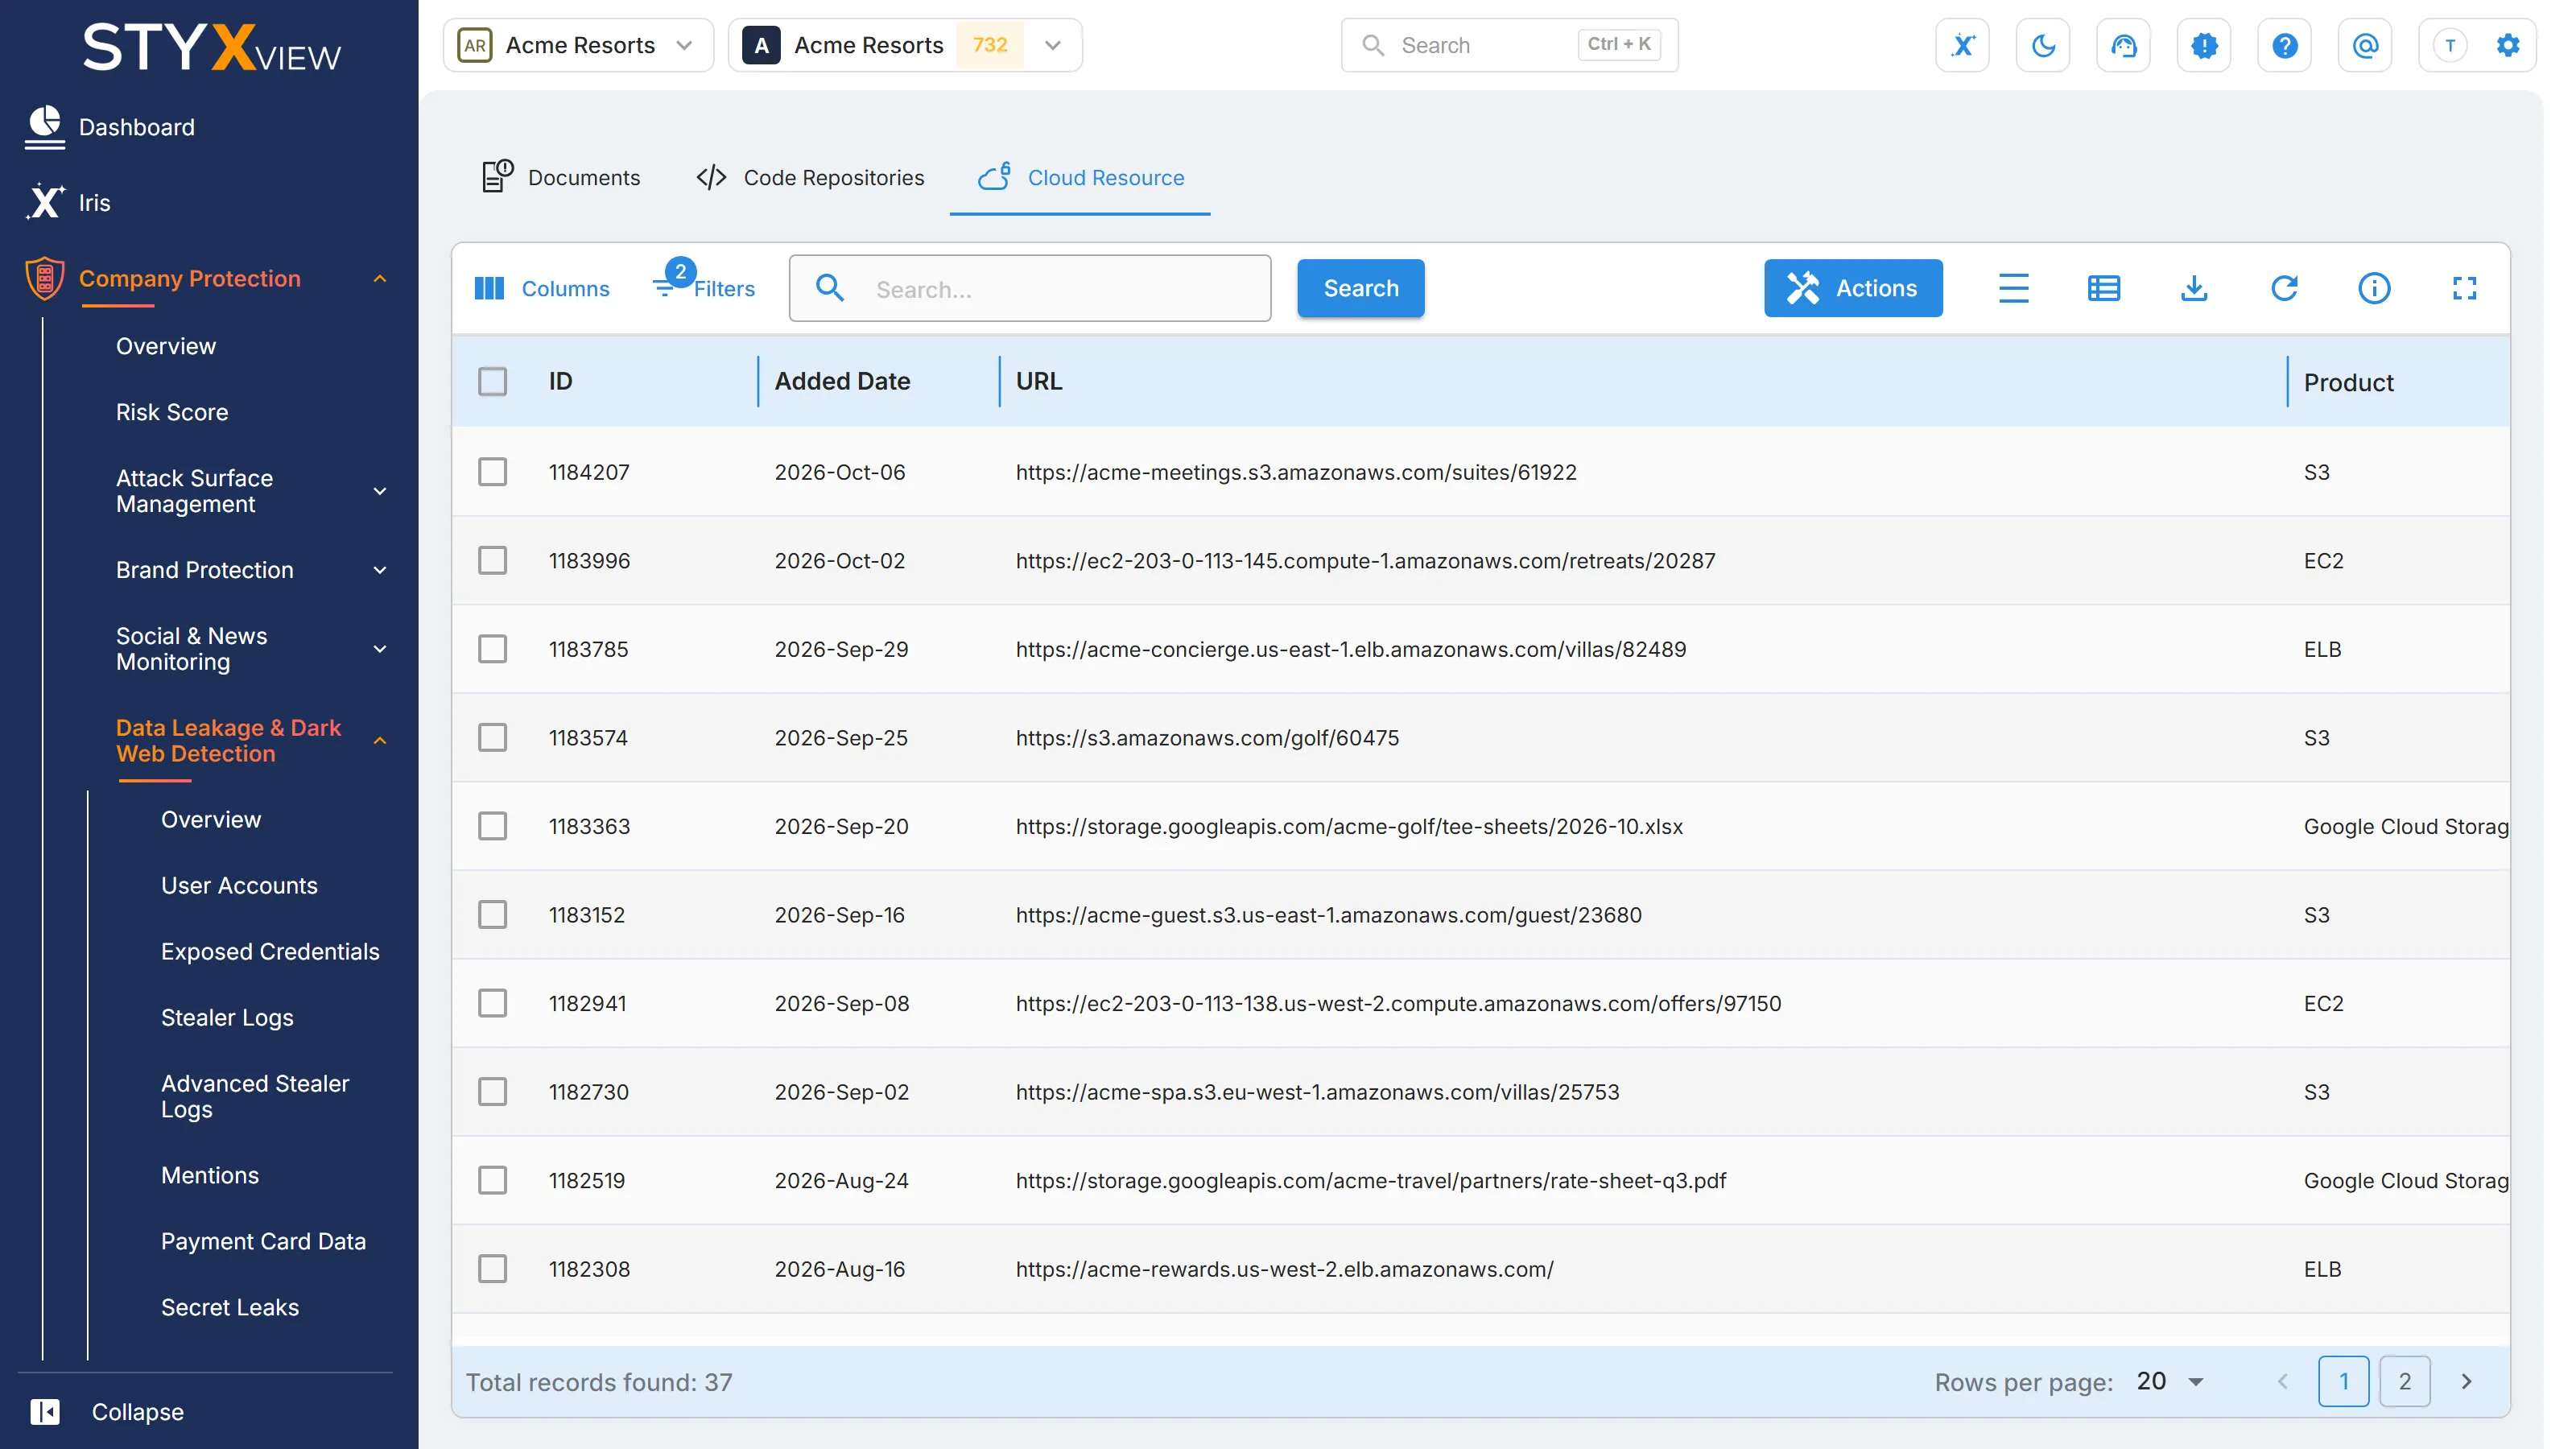Open the AR Acme Resorts organization dropdown
Screen dimensions: 2576x1449
[x=578, y=45]
